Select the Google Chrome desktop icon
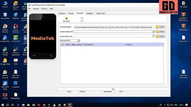The height and width of the screenshot is (107, 191). coord(5,28)
